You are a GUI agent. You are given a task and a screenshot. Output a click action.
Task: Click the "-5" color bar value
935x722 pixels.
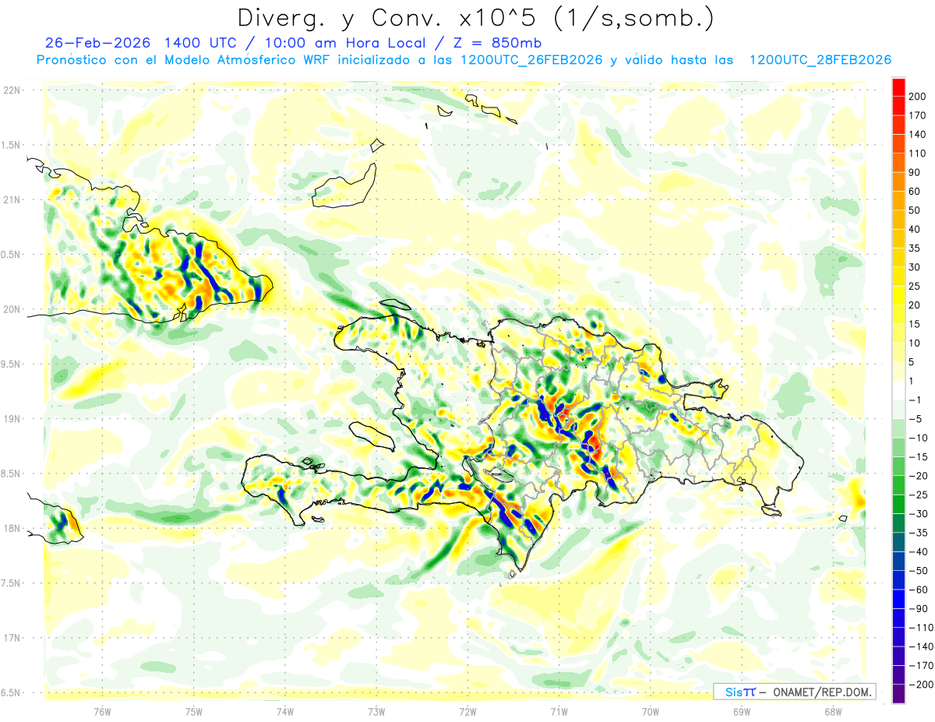(917, 419)
